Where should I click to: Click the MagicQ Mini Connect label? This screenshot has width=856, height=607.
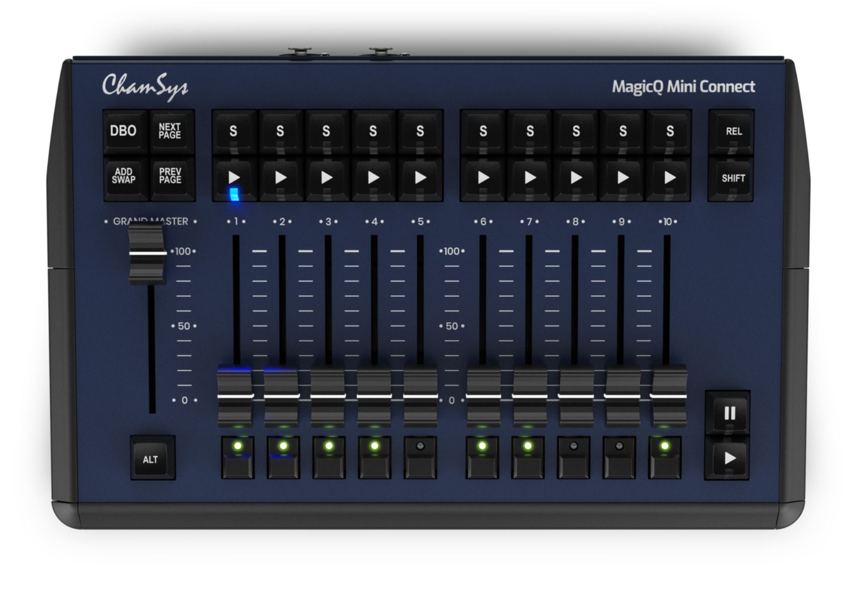tap(683, 87)
